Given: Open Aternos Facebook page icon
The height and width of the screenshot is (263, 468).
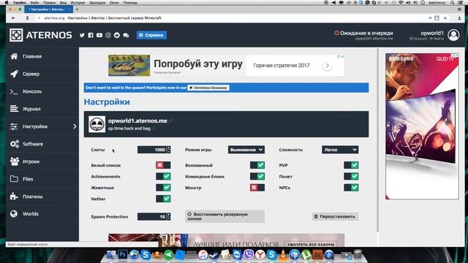Looking at the screenshot, I should coord(91,35).
